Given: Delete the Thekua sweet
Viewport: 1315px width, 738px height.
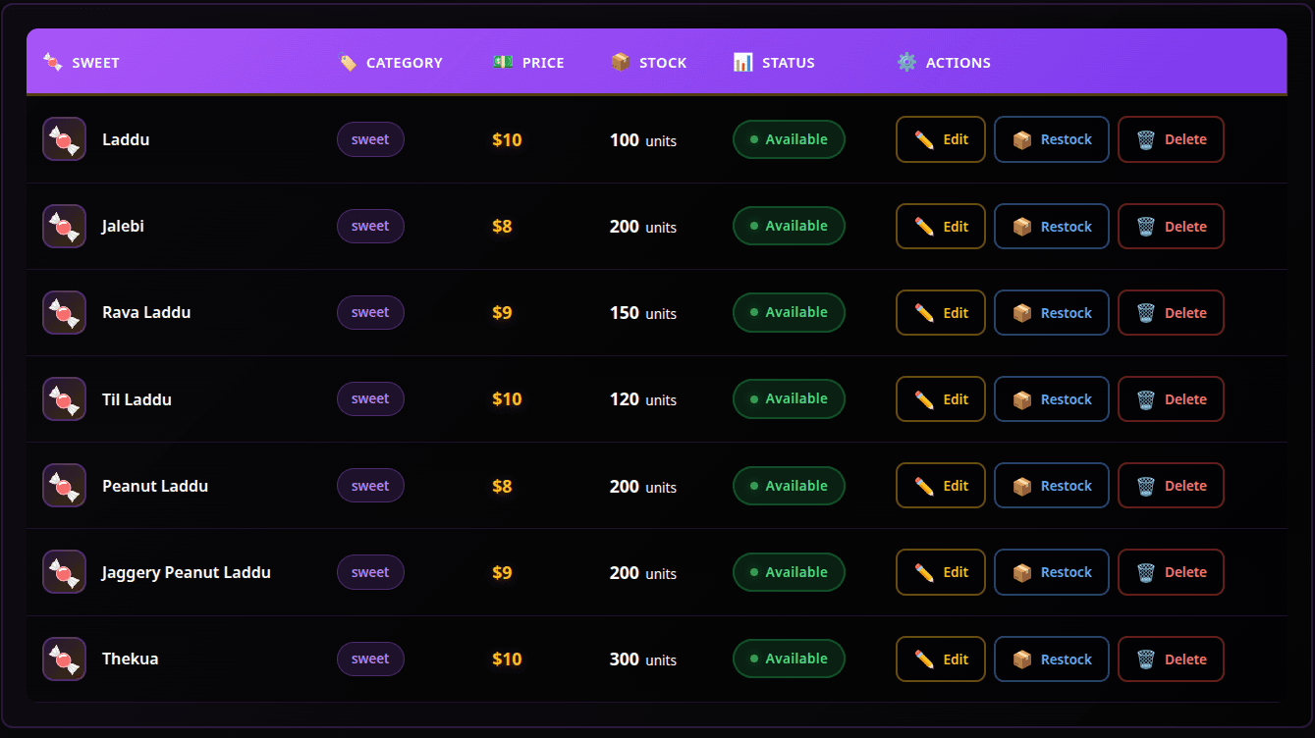Looking at the screenshot, I should [1171, 659].
